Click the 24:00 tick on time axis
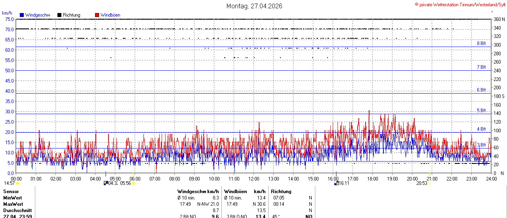 (x=492, y=179)
